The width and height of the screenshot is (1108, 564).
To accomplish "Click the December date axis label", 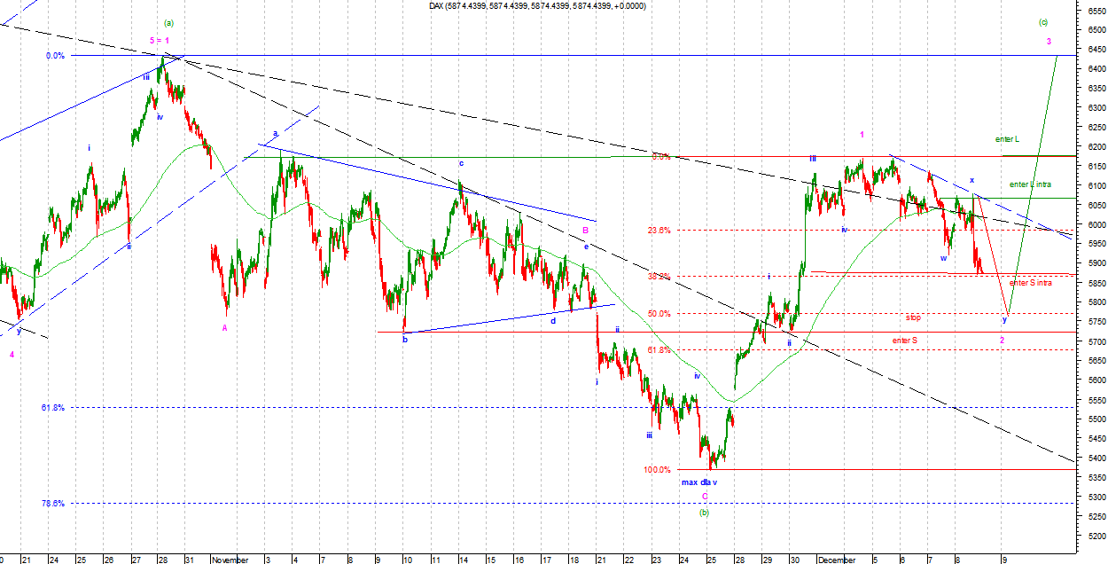I will 838,560.
